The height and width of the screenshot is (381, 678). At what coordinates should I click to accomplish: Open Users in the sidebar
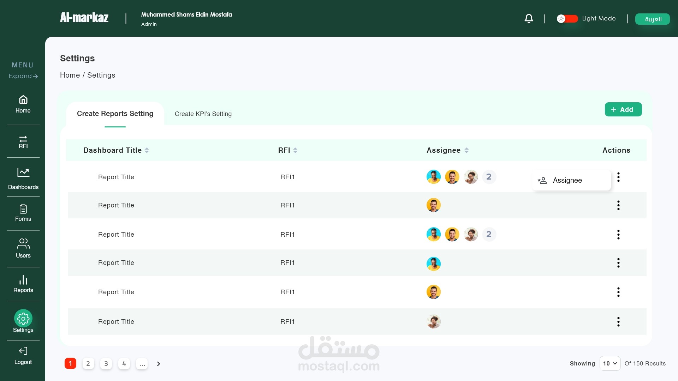coord(23,248)
